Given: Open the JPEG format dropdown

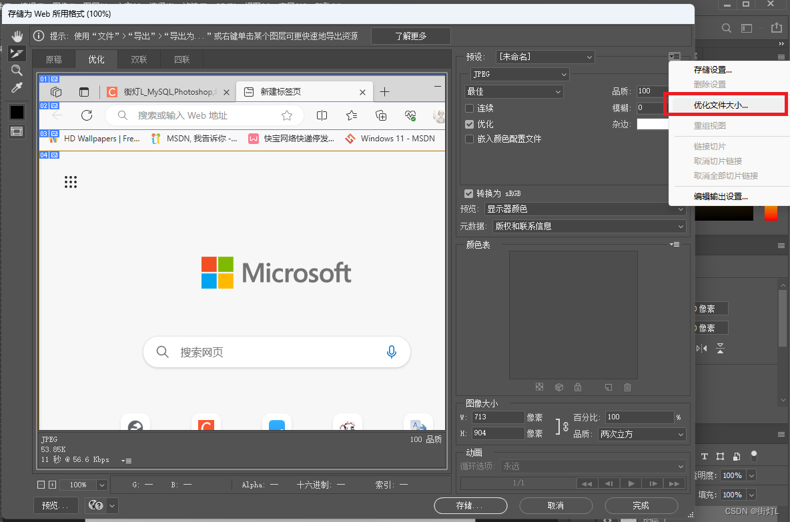Looking at the screenshot, I should point(520,75).
